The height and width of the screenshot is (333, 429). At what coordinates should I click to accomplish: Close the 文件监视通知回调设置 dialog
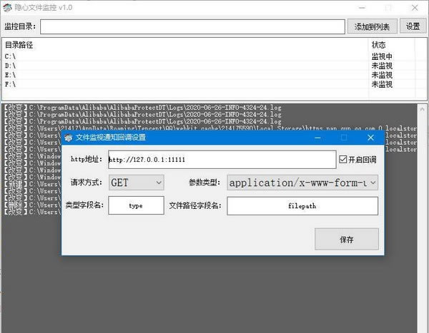pos(370,137)
